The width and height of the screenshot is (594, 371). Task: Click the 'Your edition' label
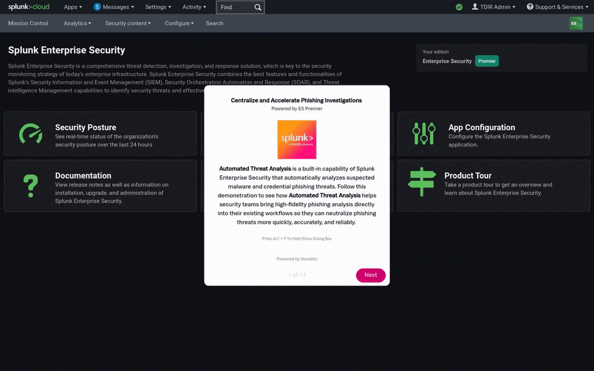pos(435,52)
